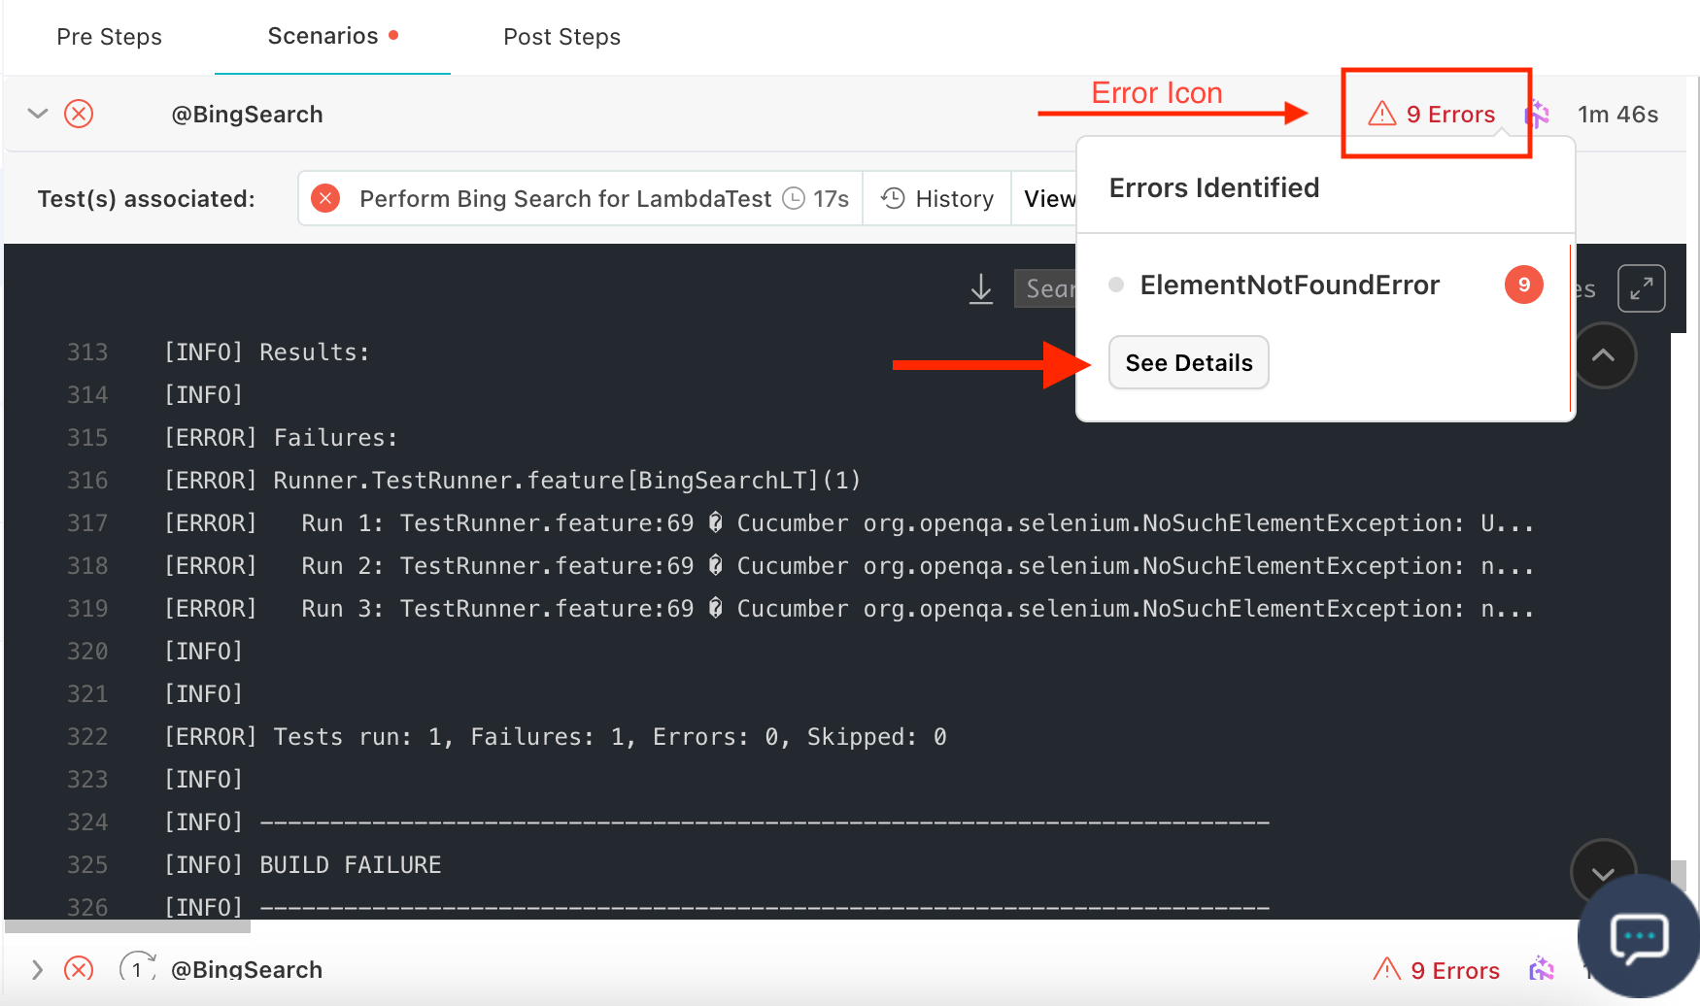The height and width of the screenshot is (1006, 1700).
Task: Open the live chat support bubble
Action: pos(1639,938)
